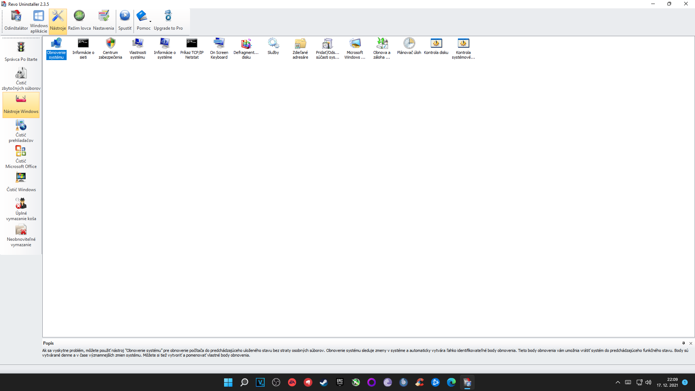Open Čistič Microsoft Office
Image resolution: width=695 pixels, height=391 pixels.
pyautogui.click(x=21, y=157)
